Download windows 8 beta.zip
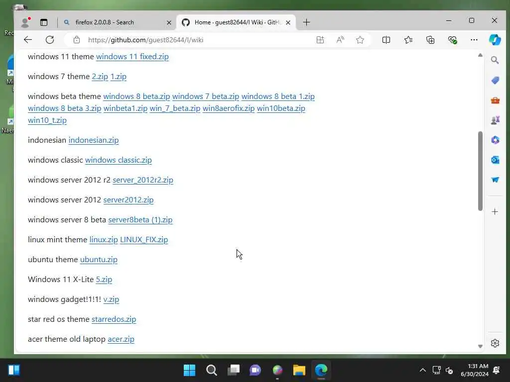Viewport: 510px width, 382px height. tap(136, 96)
